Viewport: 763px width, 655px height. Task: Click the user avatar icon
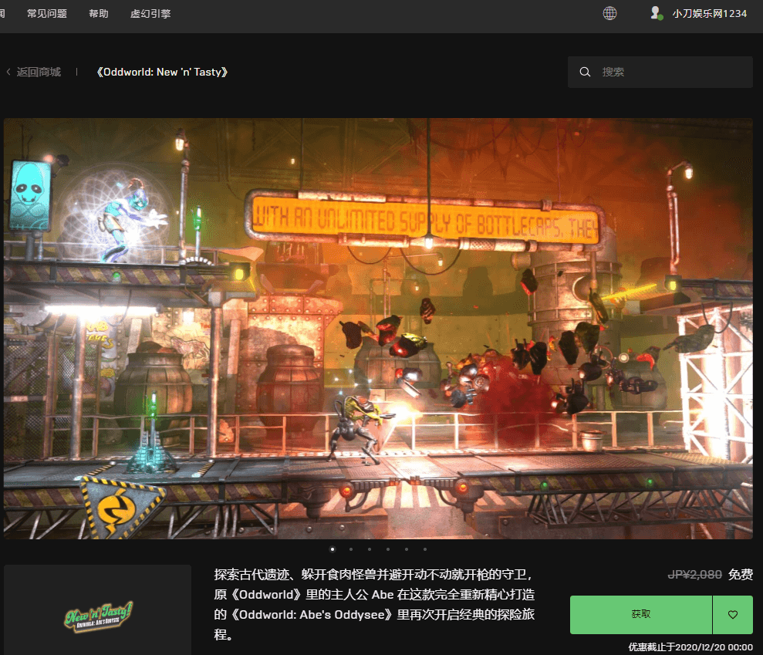657,13
